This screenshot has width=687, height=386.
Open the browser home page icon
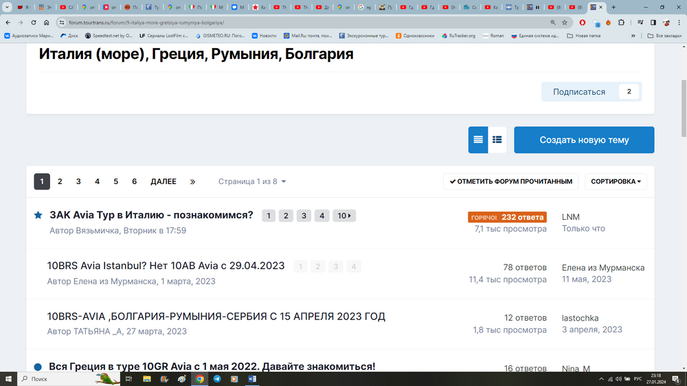pos(46,22)
